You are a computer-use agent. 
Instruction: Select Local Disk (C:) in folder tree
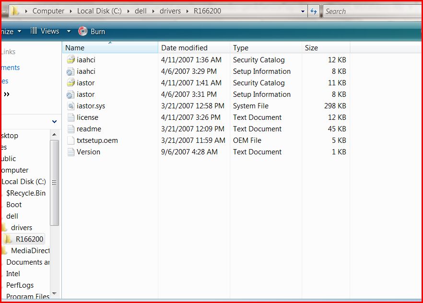click(24, 182)
